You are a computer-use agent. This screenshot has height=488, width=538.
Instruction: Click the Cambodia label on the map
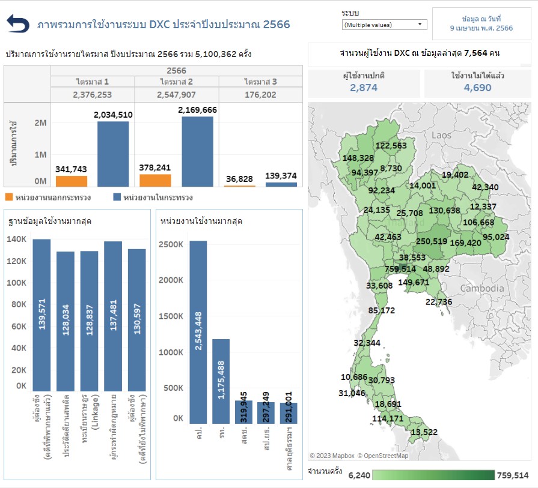coord(481,288)
